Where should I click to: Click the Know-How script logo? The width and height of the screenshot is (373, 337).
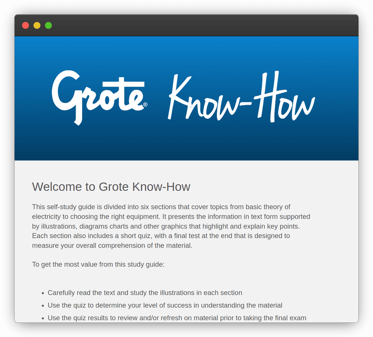point(242,96)
